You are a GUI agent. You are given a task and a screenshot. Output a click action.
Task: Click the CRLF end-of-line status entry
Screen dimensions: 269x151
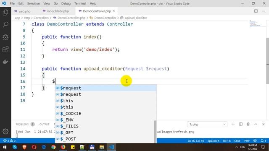237,141
